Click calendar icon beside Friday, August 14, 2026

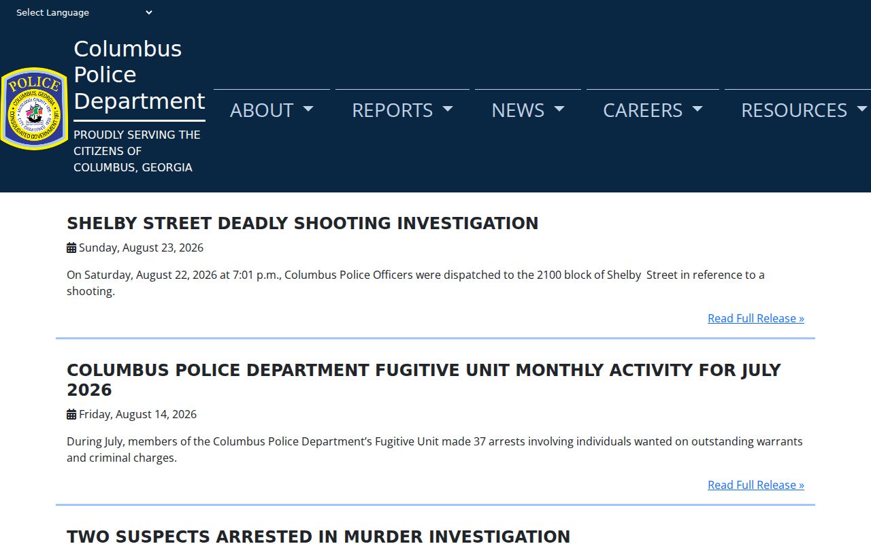(x=71, y=415)
